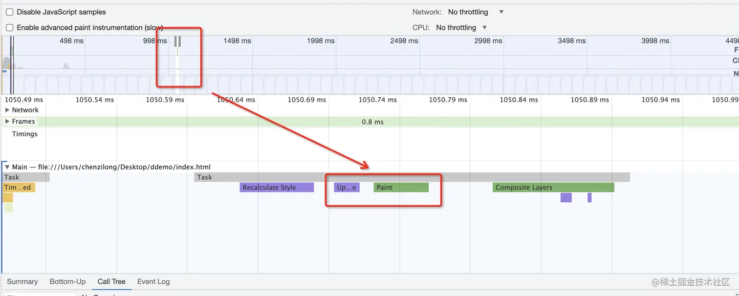Expand the Frames track
The width and height of the screenshot is (739, 296).
tap(7, 121)
